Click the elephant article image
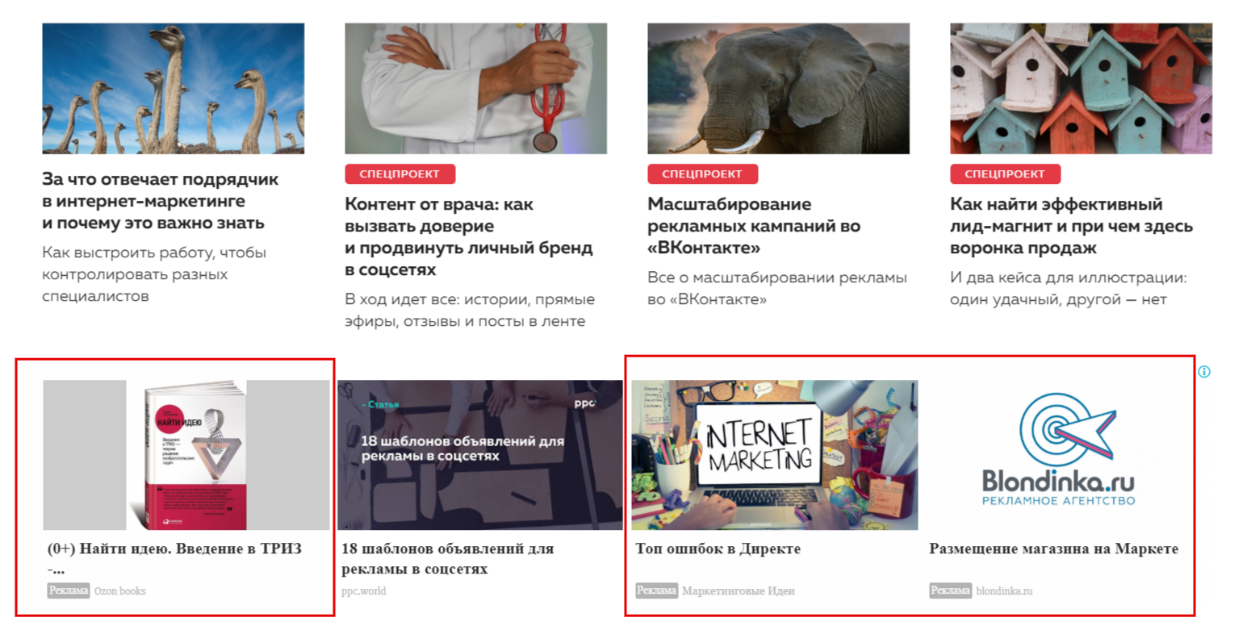The height and width of the screenshot is (630, 1247). click(x=779, y=89)
